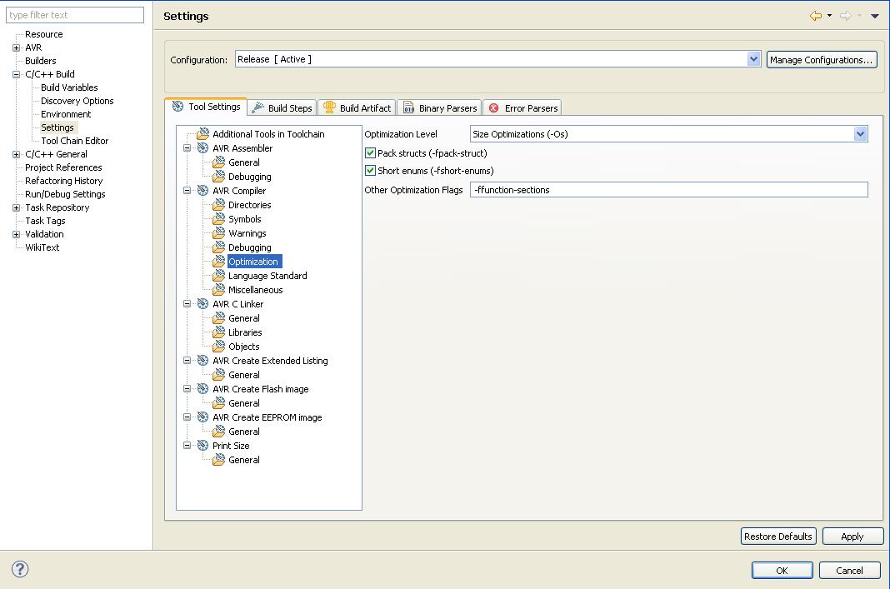This screenshot has height=589, width=890.
Task: Open the Error Parsers tab
Action: click(522, 108)
